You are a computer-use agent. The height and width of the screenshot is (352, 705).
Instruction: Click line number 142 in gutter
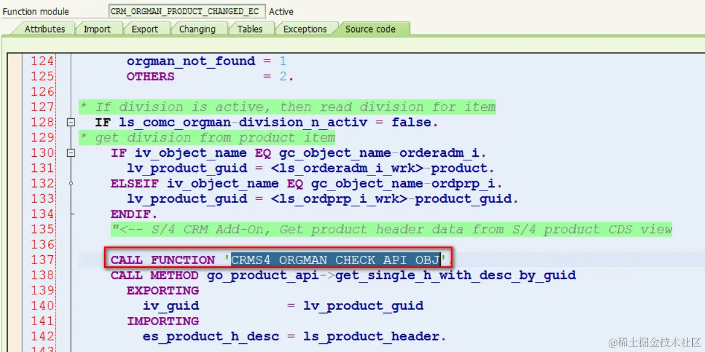coord(42,336)
